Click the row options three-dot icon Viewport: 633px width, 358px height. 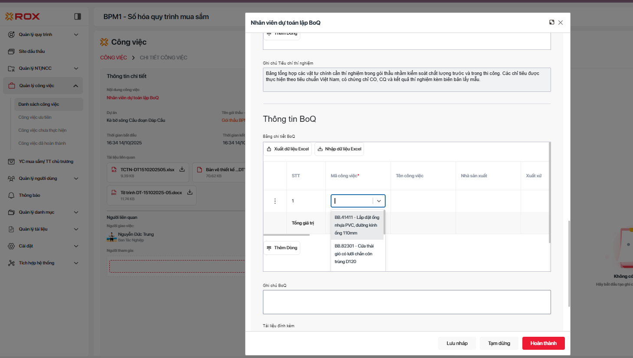coord(275,201)
